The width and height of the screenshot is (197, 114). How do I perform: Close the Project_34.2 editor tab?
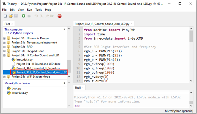click(131, 24)
